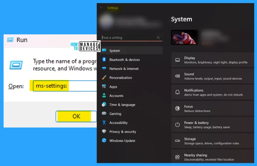Click the Open field containing ms-settings:
This screenshot has width=257, height=166.
(x=64, y=86)
